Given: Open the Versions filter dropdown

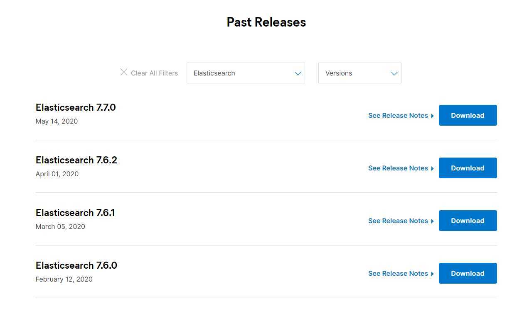Looking at the screenshot, I should tap(360, 73).
